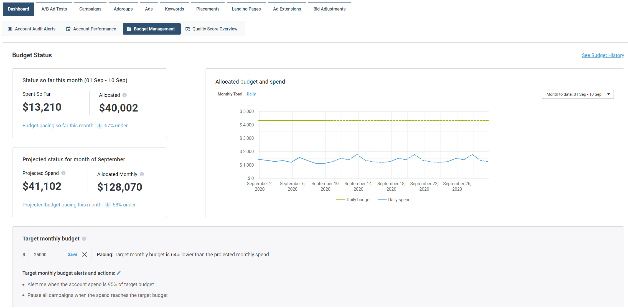Click the target budget amount input field

click(48, 255)
